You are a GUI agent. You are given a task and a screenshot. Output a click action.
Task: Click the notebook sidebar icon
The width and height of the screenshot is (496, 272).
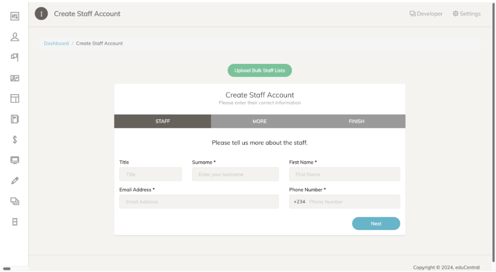pyautogui.click(x=15, y=119)
